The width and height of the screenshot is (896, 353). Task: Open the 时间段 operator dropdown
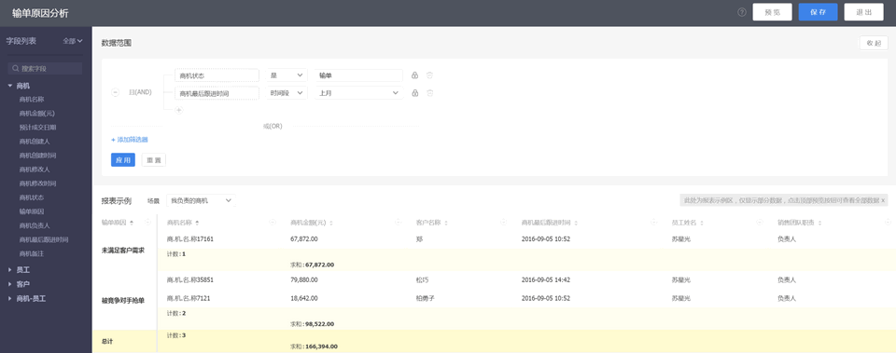286,93
